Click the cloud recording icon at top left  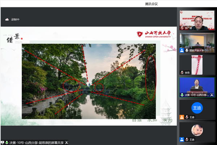coord(7,20)
